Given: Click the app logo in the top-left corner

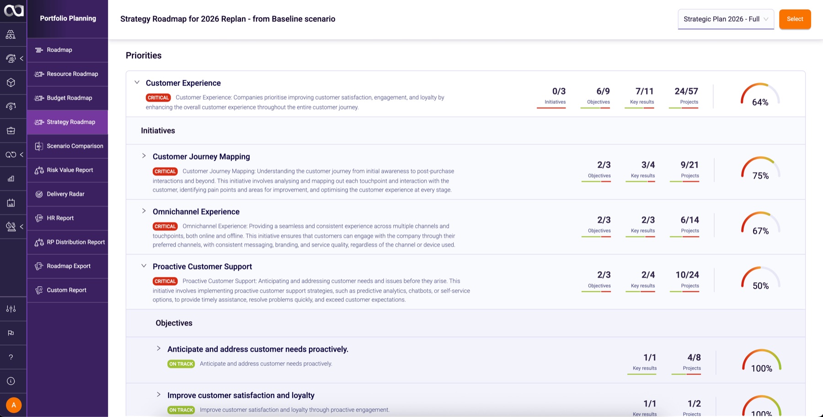Looking at the screenshot, I should pos(13,11).
